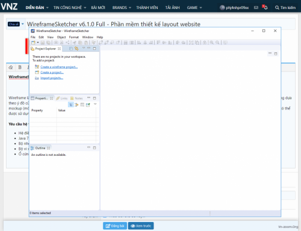
Task: Open the 'Chia sẻ' prefix dropdown
Action: tap(16, 24)
